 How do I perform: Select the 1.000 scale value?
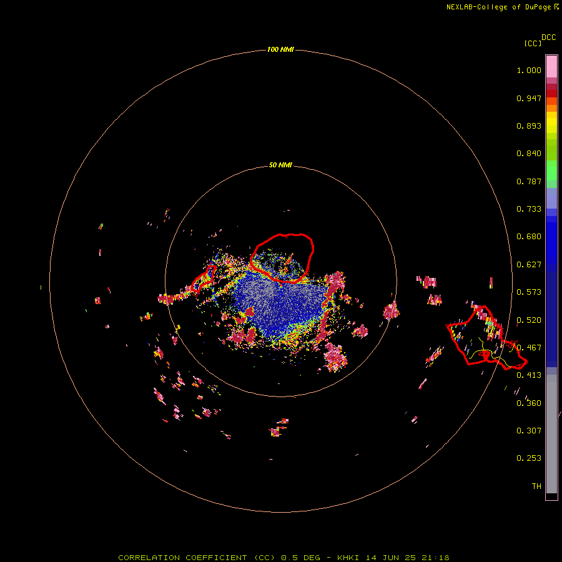tap(529, 70)
